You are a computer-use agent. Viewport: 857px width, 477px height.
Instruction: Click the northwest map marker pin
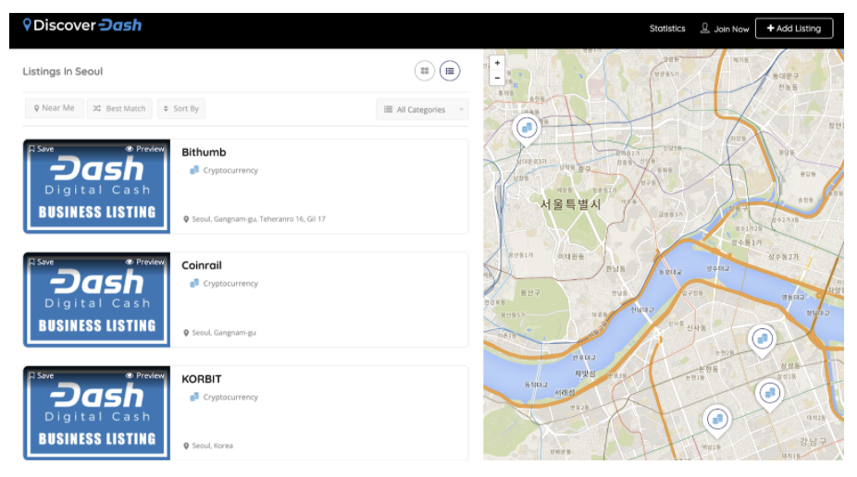coord(526,130)
